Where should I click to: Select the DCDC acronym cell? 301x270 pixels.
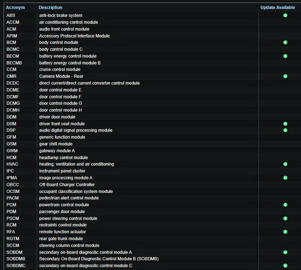13,83
